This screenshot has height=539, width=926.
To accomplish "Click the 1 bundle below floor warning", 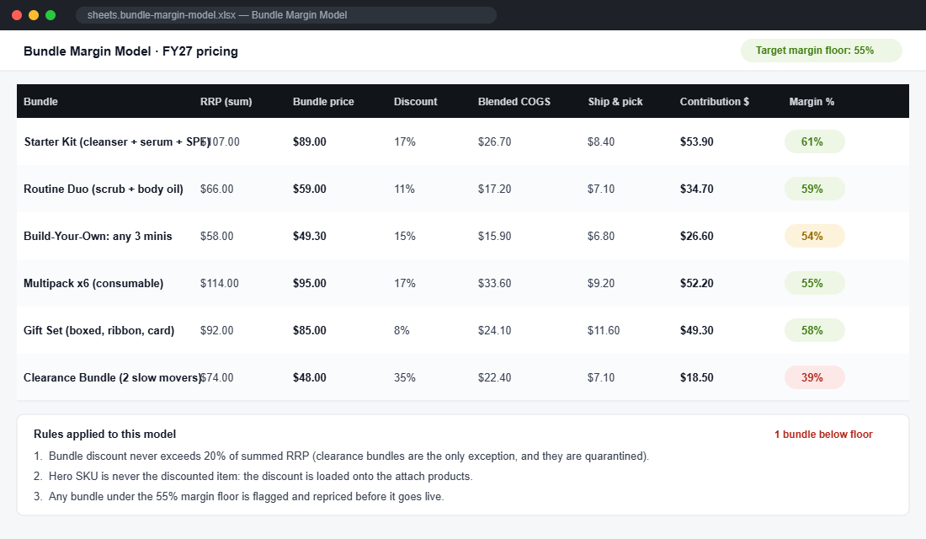I will tap(823, 435).
